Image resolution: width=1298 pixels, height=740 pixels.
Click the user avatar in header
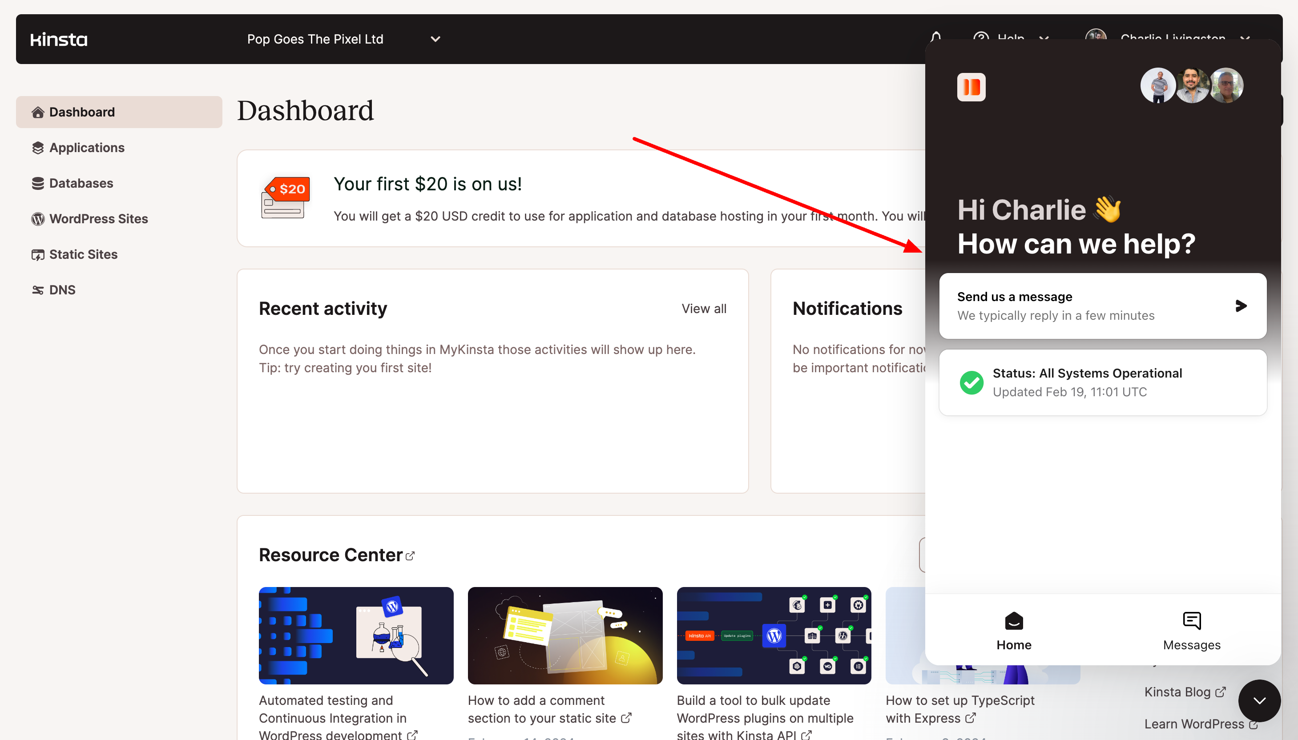1096,35
